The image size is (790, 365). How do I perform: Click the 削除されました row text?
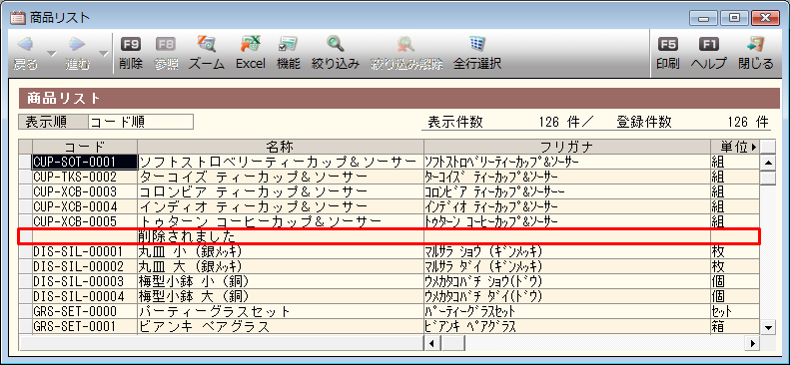coord(187,236)
